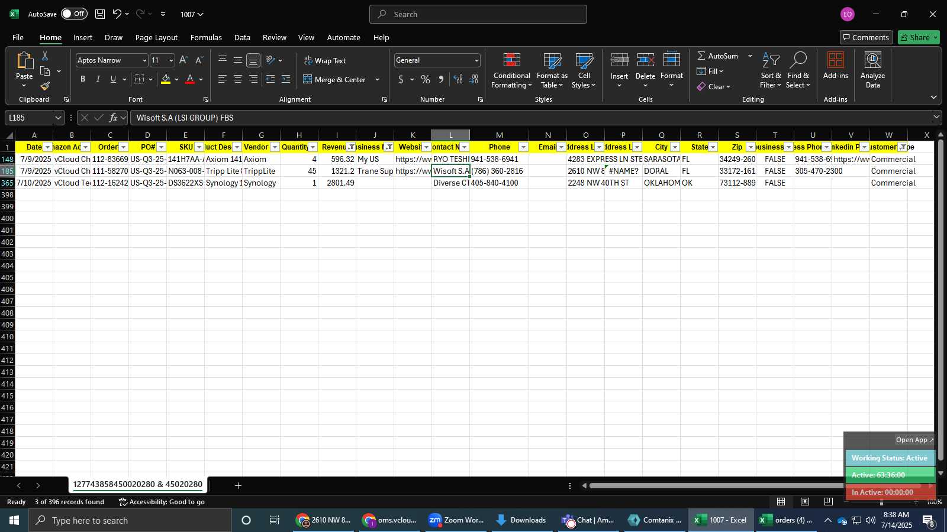Open Zoom Workplace from the taskbar

[x=456, y=520]
